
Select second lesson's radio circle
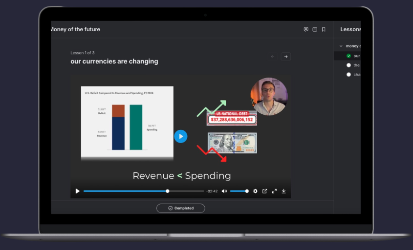348,65
